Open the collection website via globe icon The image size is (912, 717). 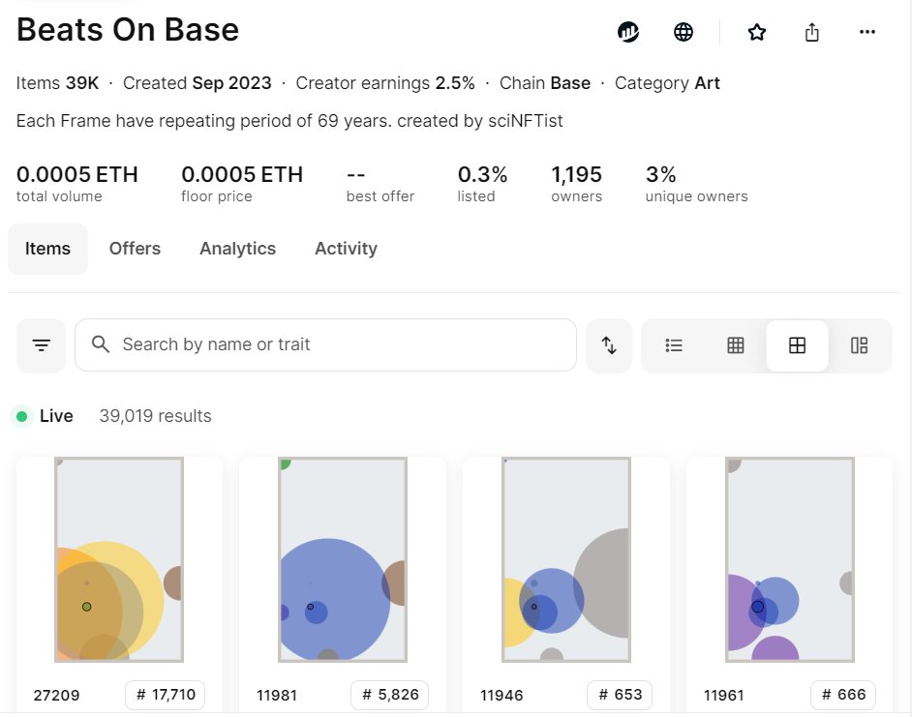tap(683, 31)
